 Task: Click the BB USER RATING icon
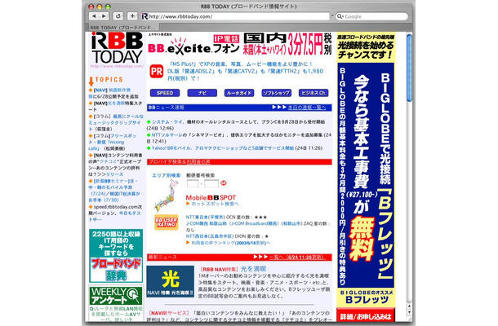[166, 222]
